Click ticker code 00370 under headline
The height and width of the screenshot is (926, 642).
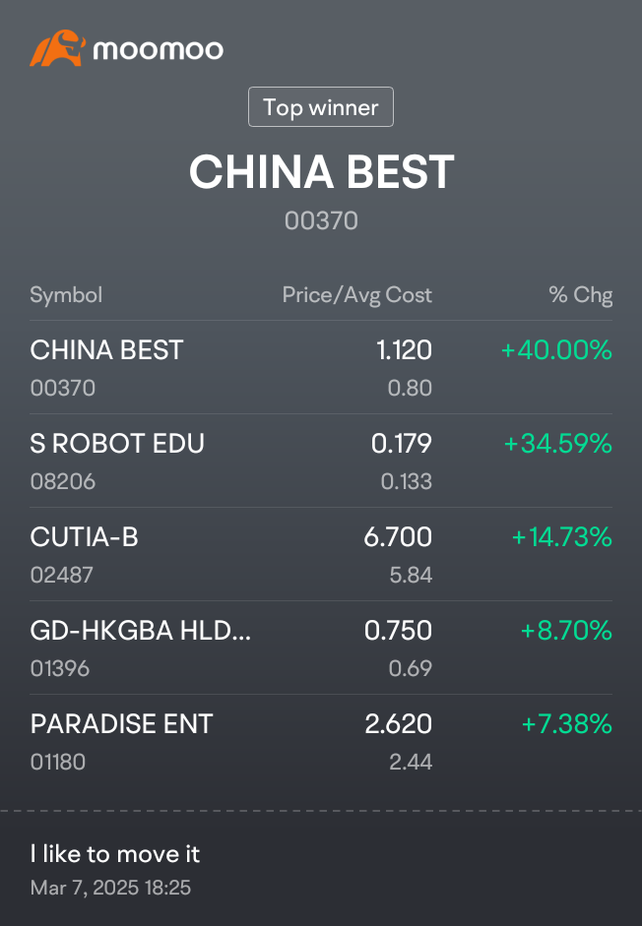[321, 220]
